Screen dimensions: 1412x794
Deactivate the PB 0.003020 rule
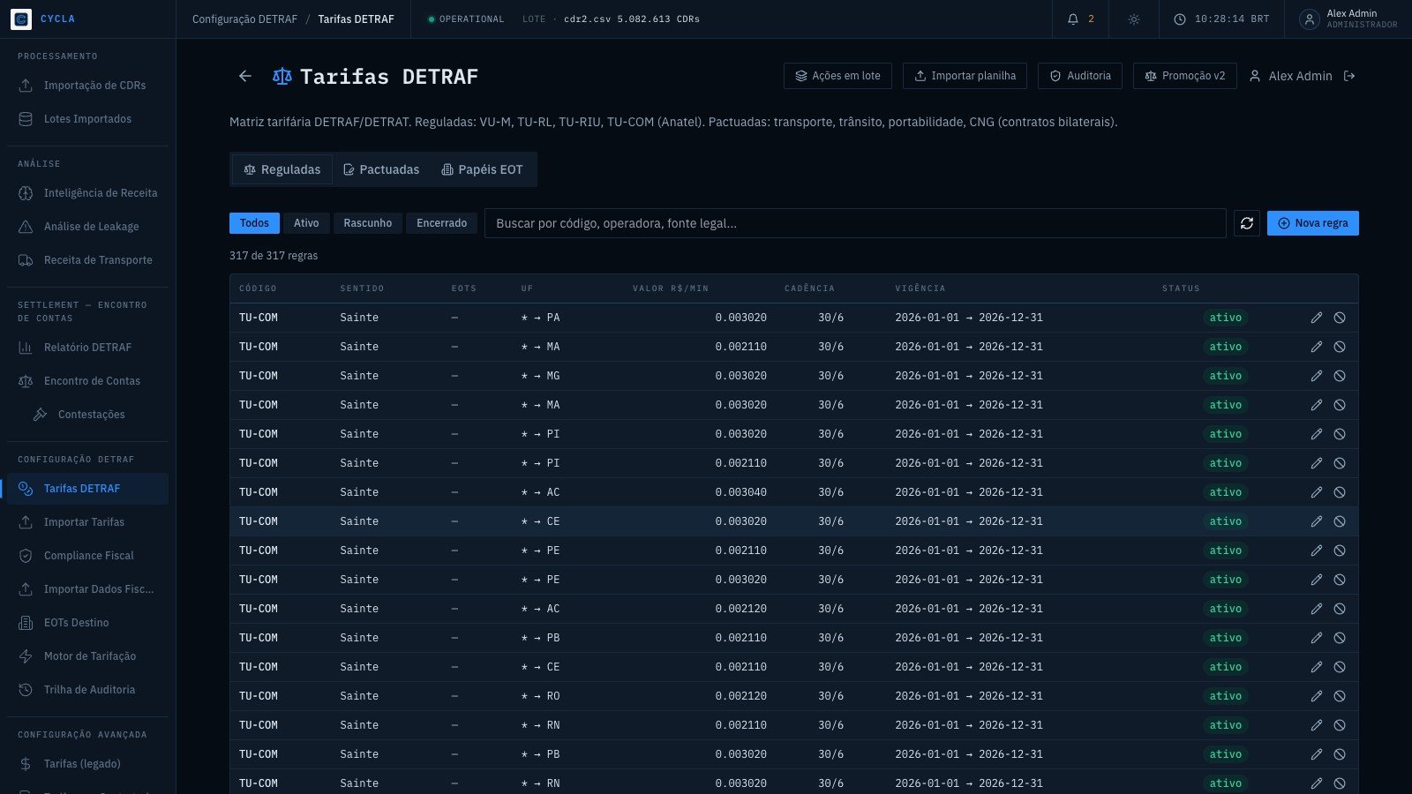[x=1340, y=754]
